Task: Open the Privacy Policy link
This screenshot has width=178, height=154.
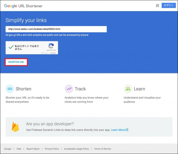Action: pos(52,149)
